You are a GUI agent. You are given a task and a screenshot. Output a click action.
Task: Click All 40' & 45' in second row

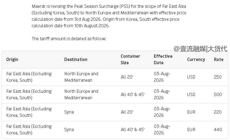coord(133,94)
